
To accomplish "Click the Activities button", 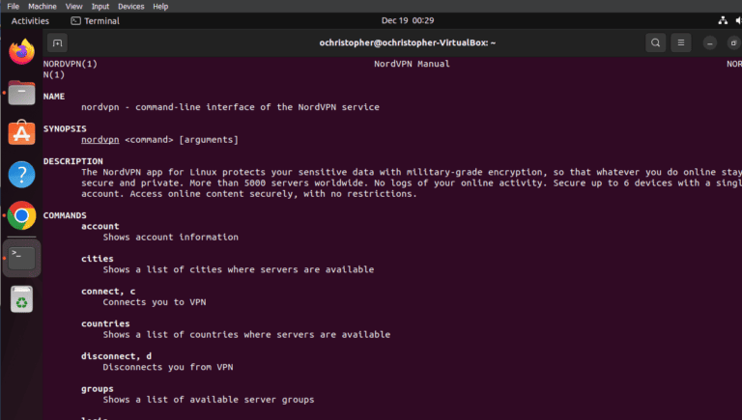I will coord(30,20).
